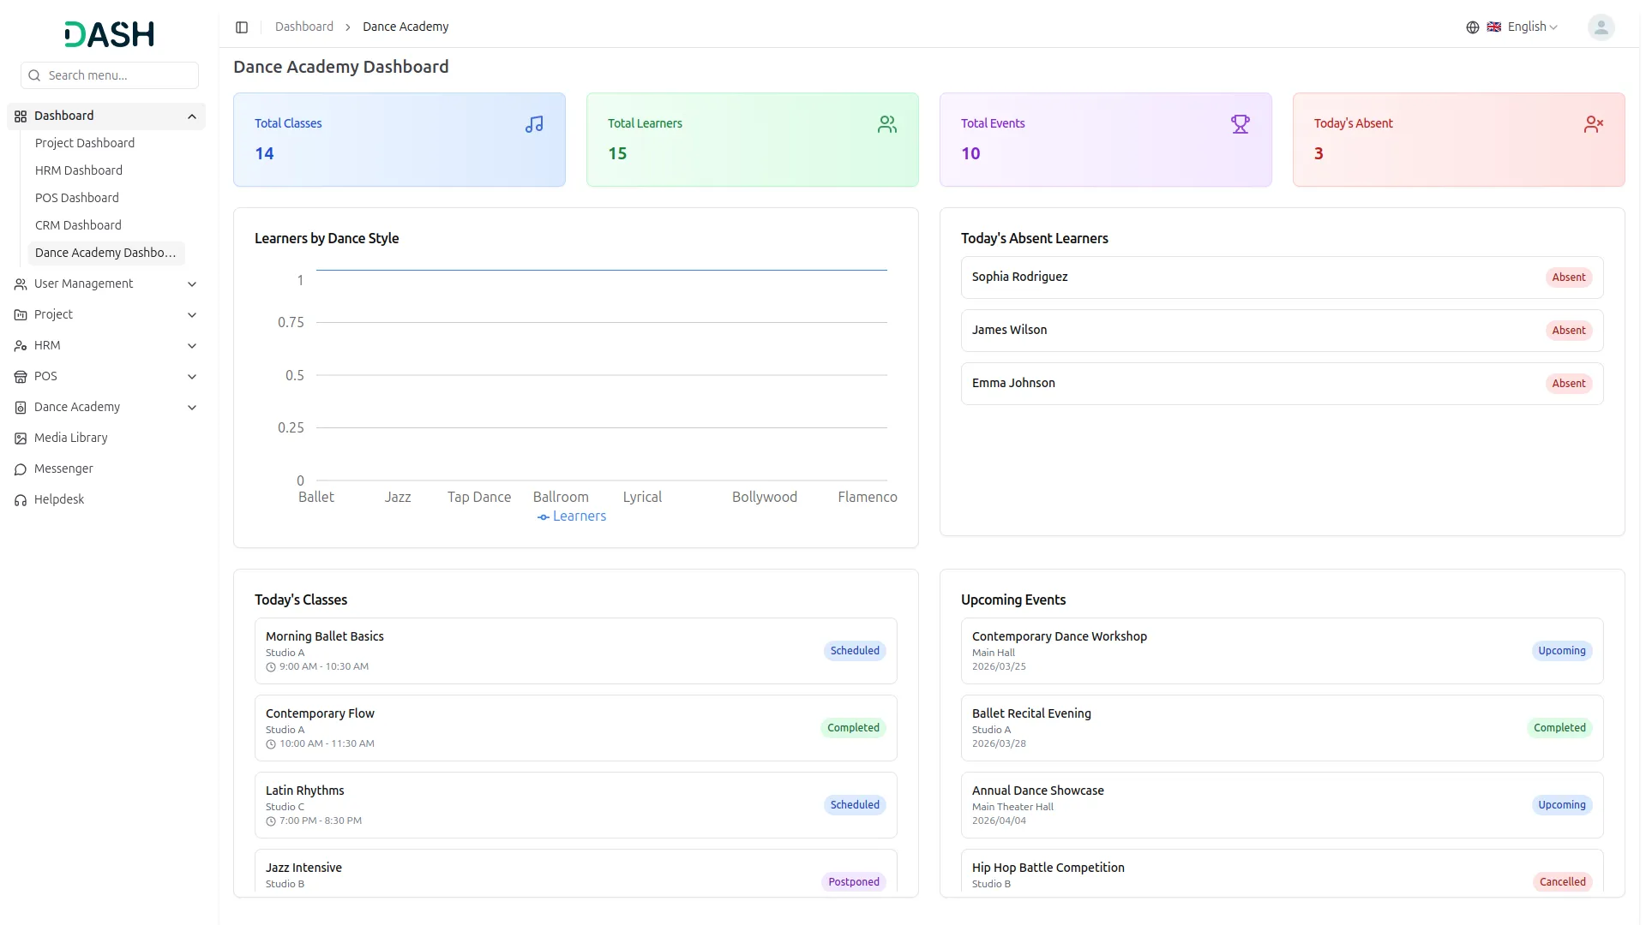Click the Helpdesk headset icon
Image resolution: width=1646 pixels, height=925 pixels.
pyautogui.click(x=21, y=500)
